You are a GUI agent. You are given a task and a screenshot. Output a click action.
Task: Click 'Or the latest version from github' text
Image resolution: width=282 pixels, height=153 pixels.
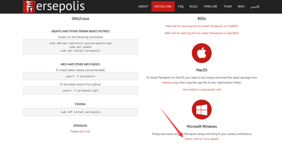point(80,84)
